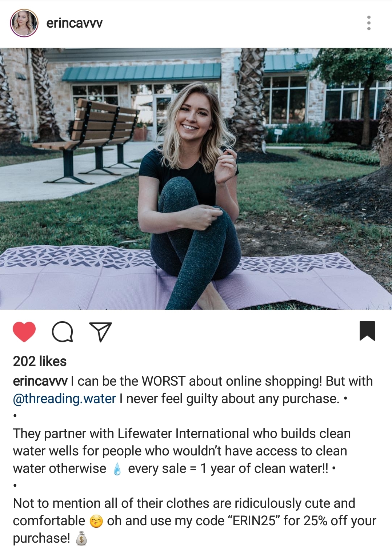Remove the post from saved via bookmark
The height and width of the screenshot is (551, 392).
coord(367,331)
